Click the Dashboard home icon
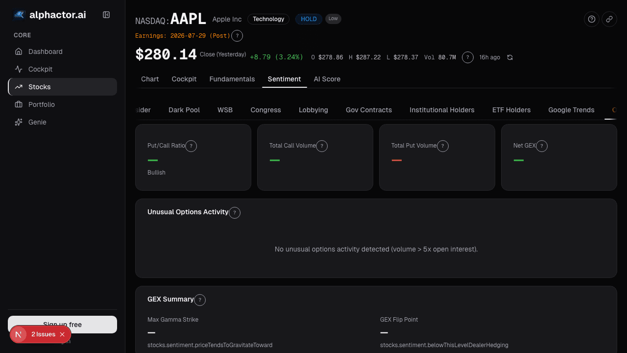This screenshot has width=627, height=353. click(19, 51)
